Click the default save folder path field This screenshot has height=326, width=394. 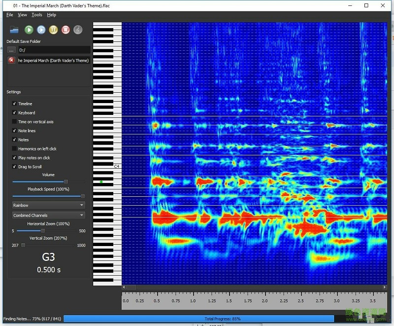(x=54, y=50)
